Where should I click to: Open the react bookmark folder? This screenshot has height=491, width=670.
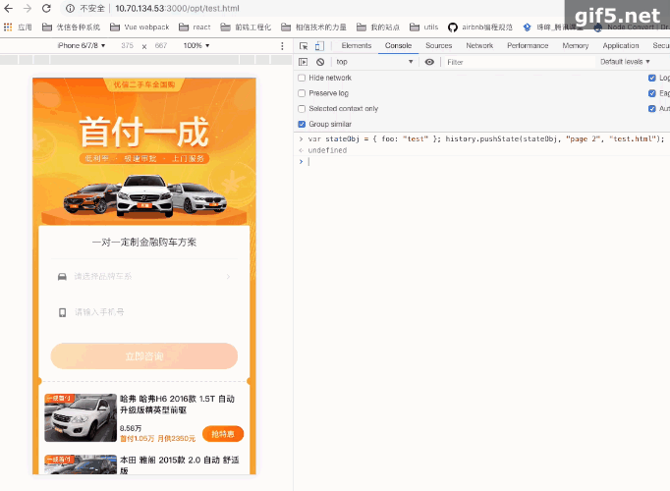195,27
